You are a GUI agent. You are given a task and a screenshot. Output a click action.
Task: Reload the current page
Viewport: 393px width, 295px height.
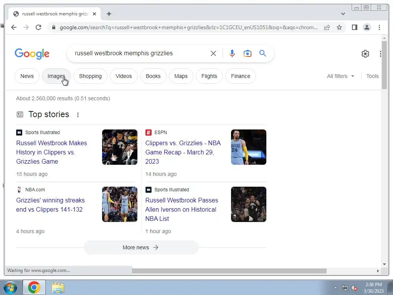(x=38, y=27)
